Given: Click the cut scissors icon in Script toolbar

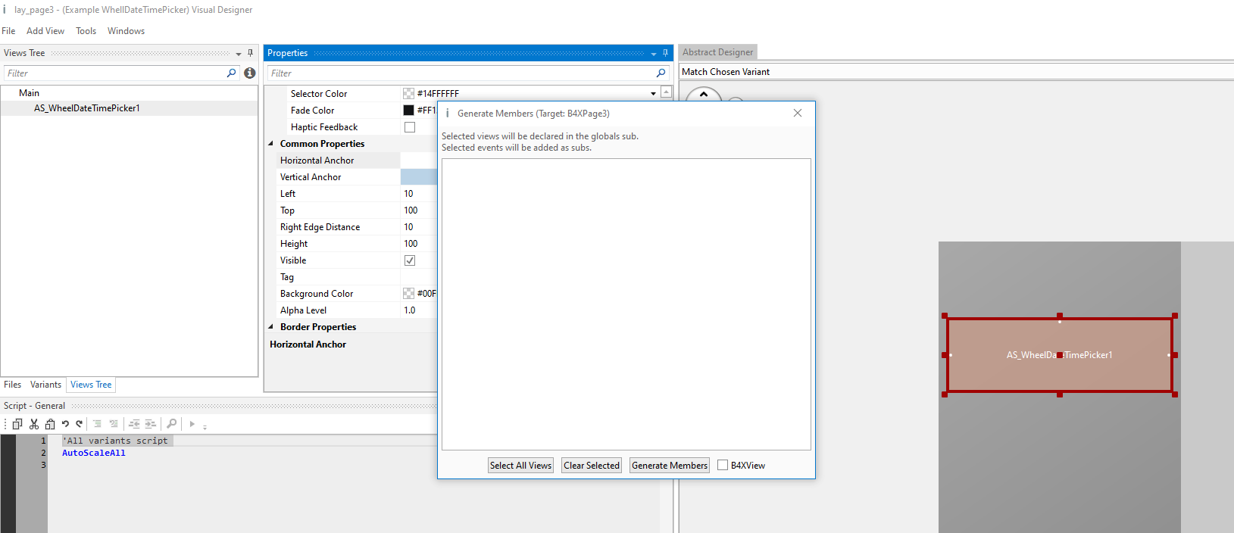Looking at the screenshot, I should tap(34, 424).
